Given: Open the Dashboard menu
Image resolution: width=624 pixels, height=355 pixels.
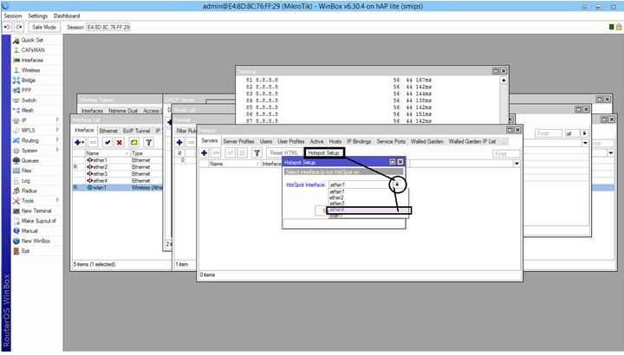Looking at the screenshot, I should point(67,16).
